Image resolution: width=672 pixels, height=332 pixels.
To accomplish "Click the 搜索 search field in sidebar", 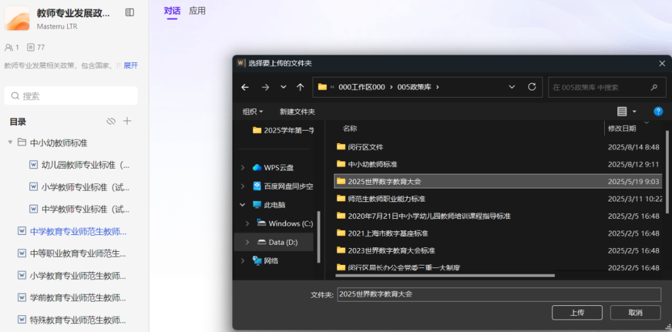I will coord(71,96).
